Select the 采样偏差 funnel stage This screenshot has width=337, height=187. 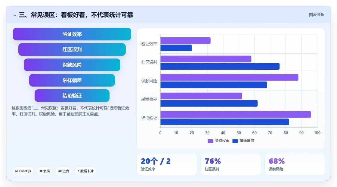[x=72, y=80]
